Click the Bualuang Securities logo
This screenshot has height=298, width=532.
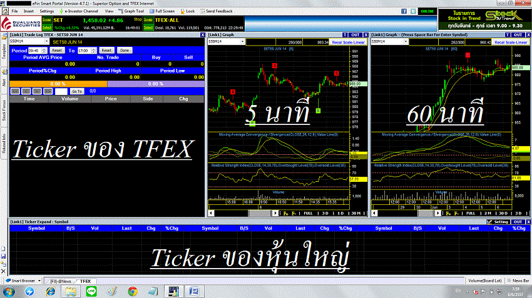click(21, 23)
